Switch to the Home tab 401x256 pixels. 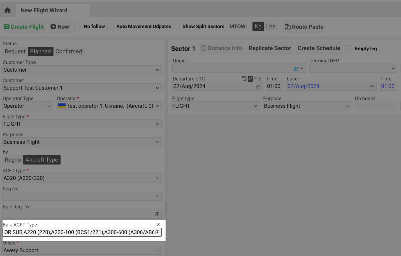pos(7,10)
